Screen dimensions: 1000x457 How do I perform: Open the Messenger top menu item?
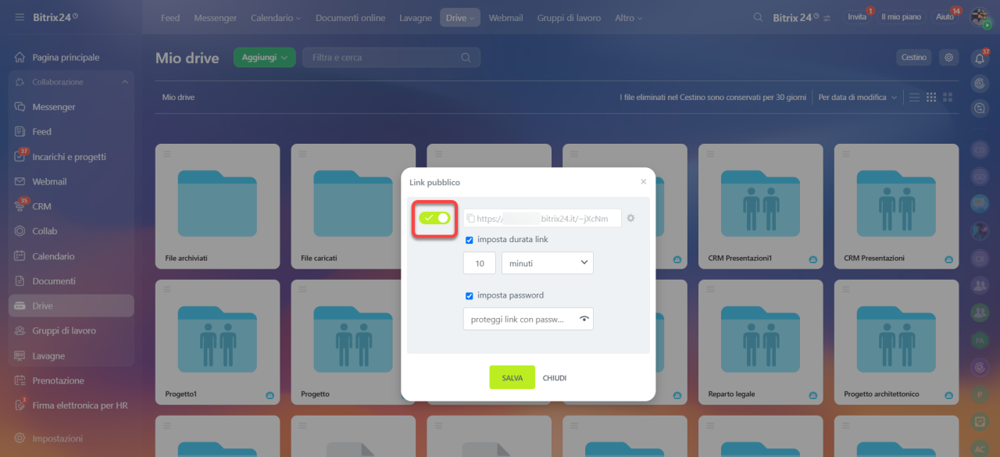pyautogui.click(x=216, y=17)
